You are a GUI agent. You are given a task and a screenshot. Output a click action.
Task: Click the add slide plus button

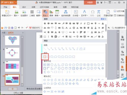point(12,89)
